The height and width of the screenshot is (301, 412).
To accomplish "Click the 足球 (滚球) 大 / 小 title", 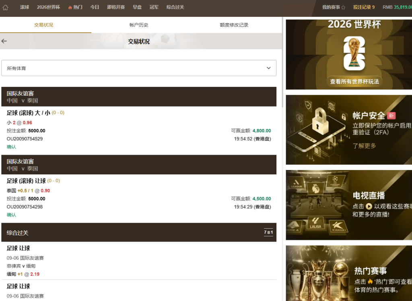I will tap(29, 113).
